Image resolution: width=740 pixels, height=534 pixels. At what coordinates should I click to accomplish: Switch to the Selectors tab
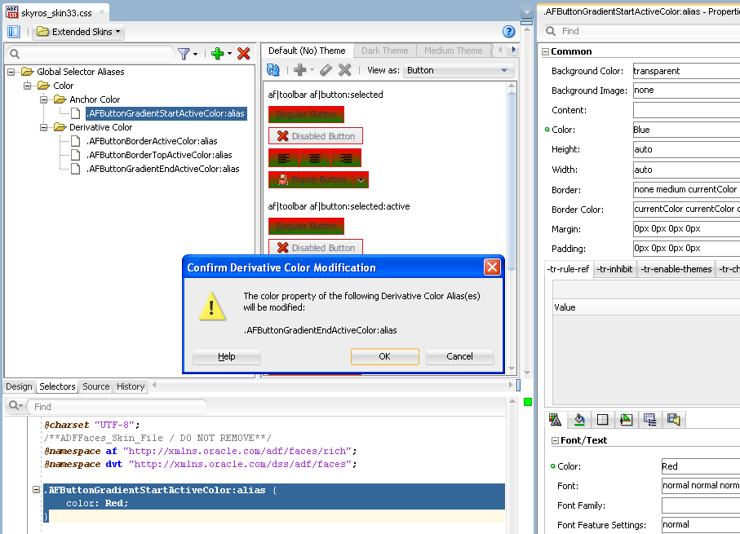pyautogui.click(x=57, y=386)
